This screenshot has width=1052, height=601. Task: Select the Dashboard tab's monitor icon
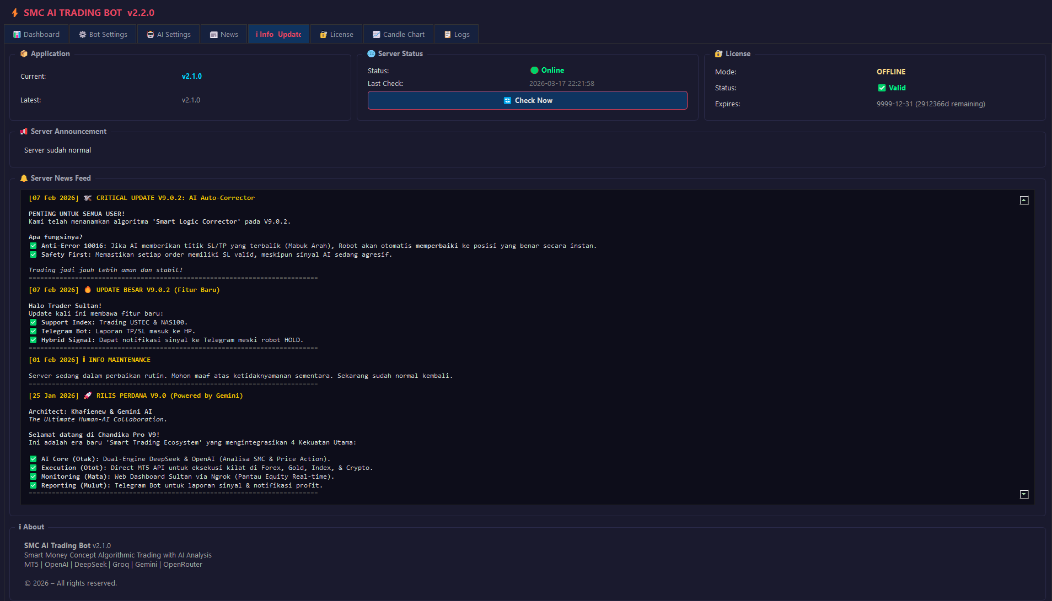pos(18,34)
